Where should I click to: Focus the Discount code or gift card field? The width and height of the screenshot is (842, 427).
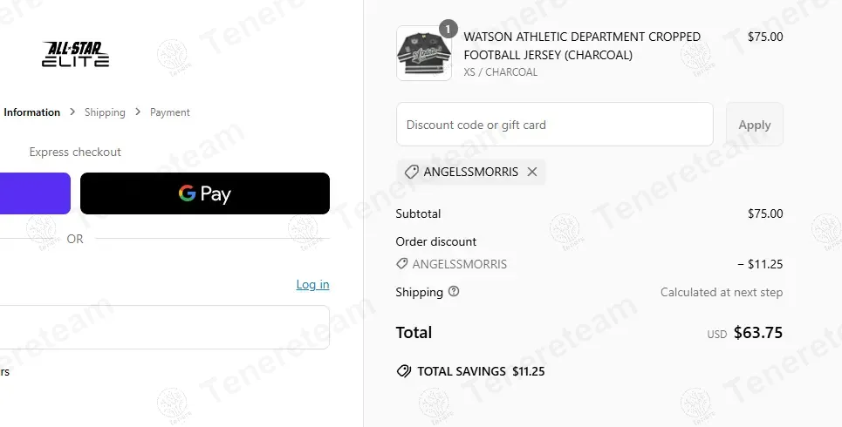pos(555,125)
